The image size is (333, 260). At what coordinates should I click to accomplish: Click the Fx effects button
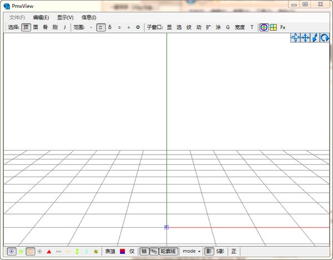[282, 27]
